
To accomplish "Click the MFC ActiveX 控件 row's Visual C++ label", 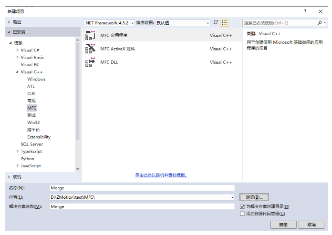I will pyautogui.click(x=221, y=49).
